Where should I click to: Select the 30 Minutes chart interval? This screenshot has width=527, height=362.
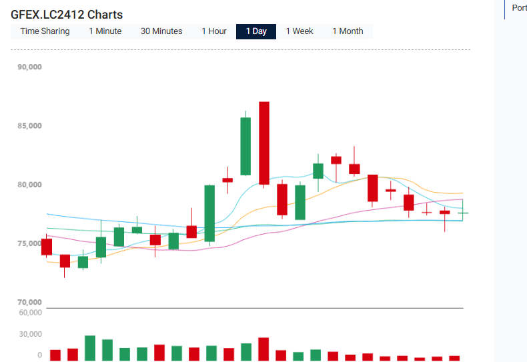click(x=161, y=31)
